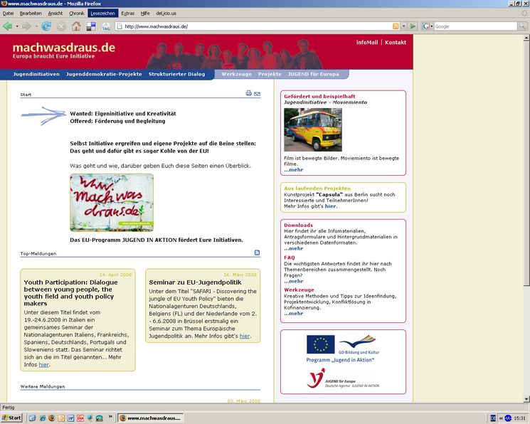
Task: Open ...mehr link under FAQ
Action: pyautogui.click(x=293, y=281)
